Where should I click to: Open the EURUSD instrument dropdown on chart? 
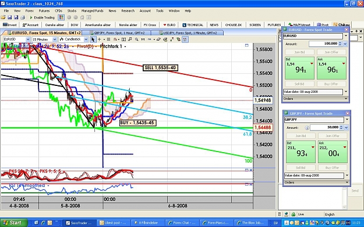point(27,39)
